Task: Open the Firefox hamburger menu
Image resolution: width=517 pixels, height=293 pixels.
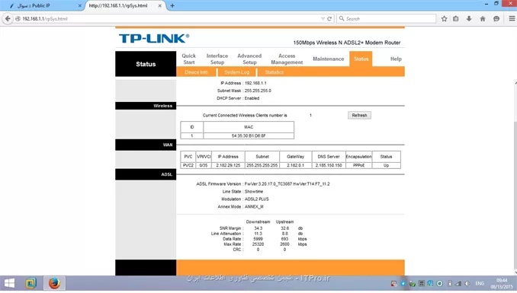Action: coord(512,19)
